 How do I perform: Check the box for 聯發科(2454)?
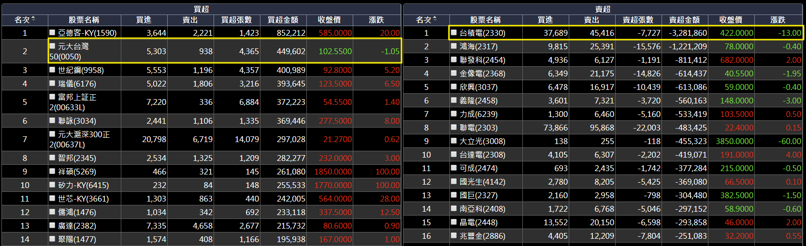pyautogui.click(x=454, y=59)
